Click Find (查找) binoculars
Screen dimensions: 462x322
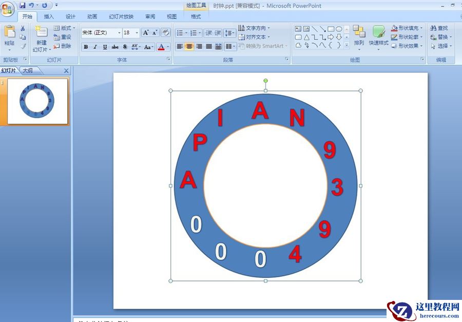click(439, 28)
